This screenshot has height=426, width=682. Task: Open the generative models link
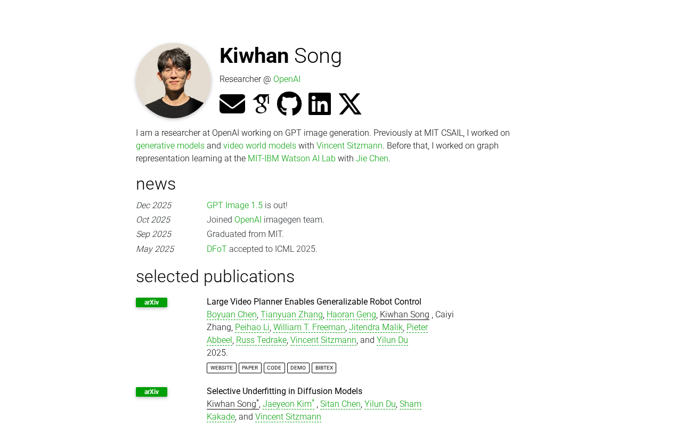pos(170,146)
